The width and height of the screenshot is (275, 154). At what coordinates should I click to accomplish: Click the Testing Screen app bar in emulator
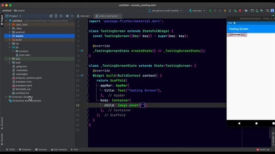pyautogui.click(x=251, y=29)
